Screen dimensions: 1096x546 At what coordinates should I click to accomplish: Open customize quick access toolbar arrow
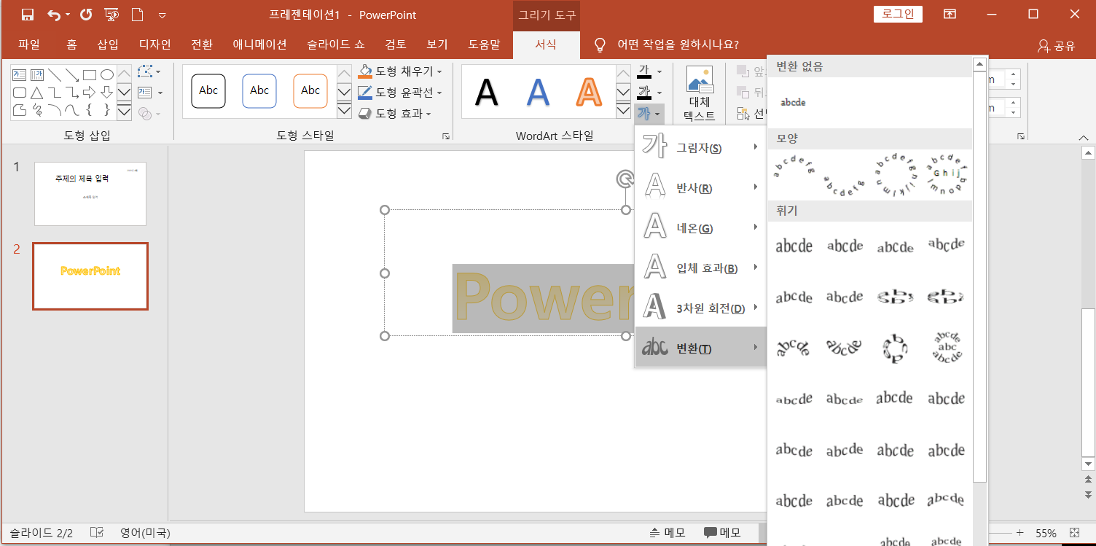162,15
